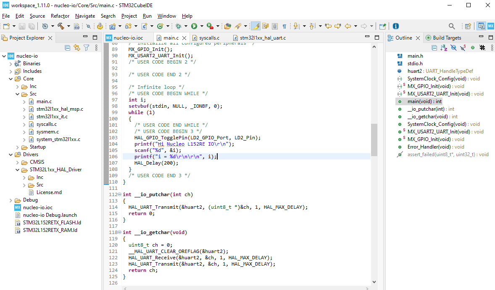Toggle word wrap in the editor
The image size is (495, 290).
(265, 26)
